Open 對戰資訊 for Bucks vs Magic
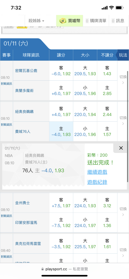The height and width of the screenshot is (279, 129). 6,83
